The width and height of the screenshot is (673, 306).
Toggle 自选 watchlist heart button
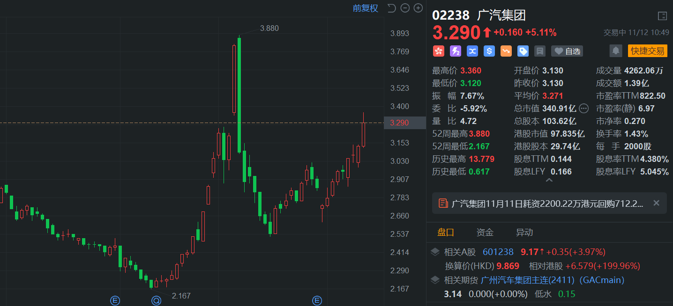pyautogui.click(x=567, y=51)
